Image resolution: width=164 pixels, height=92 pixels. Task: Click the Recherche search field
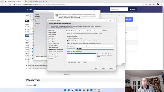[x=119, y=9]
